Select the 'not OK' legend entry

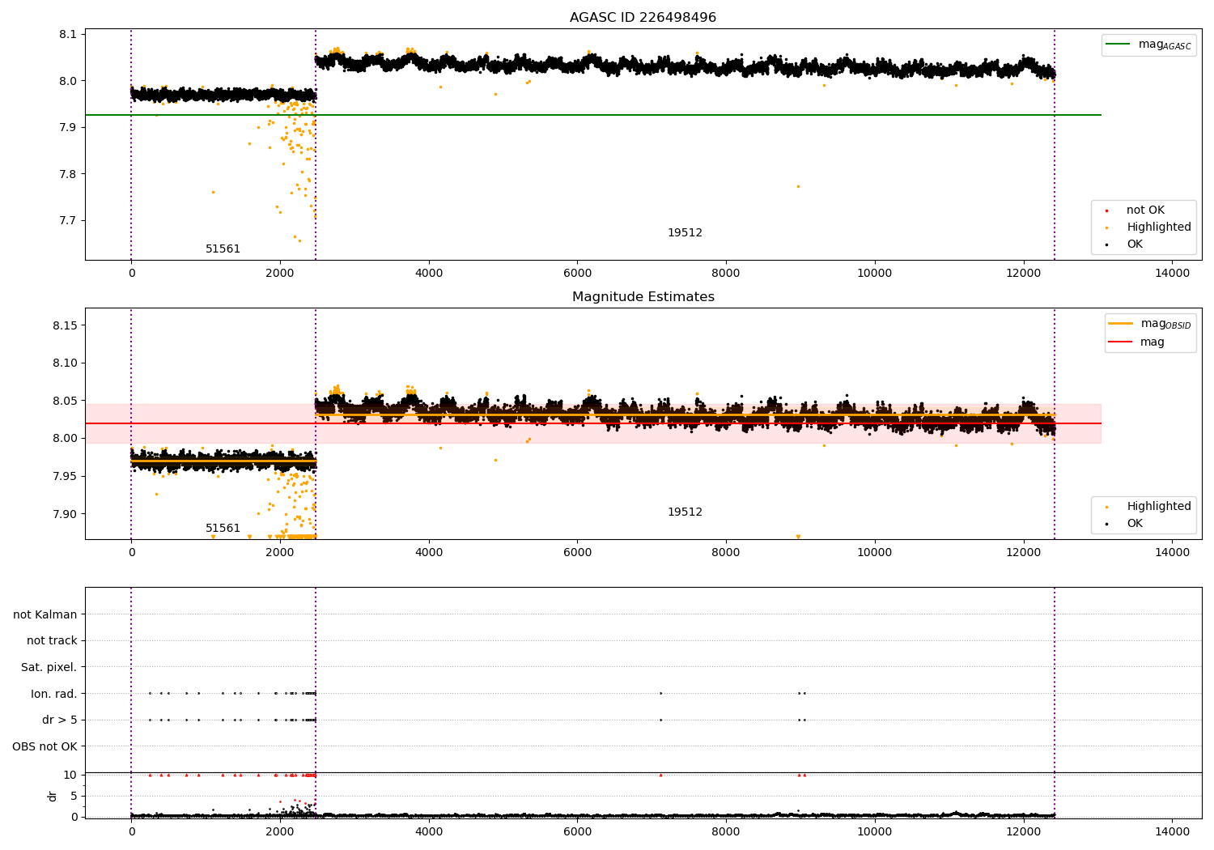pos(1145,210)
